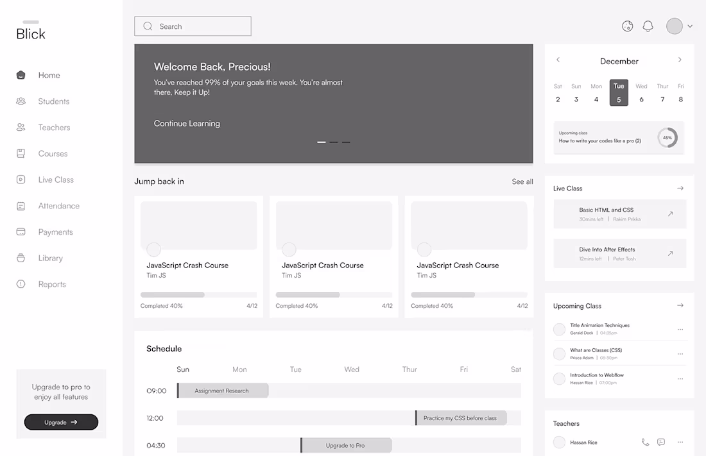
Task: Open more options for Introduction to Webflow
Action: point(680,379)
